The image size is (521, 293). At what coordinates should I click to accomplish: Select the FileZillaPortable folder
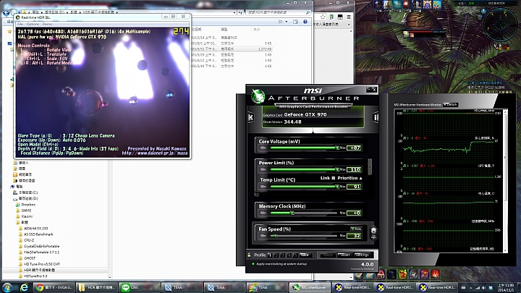click(x=39, y=252)
